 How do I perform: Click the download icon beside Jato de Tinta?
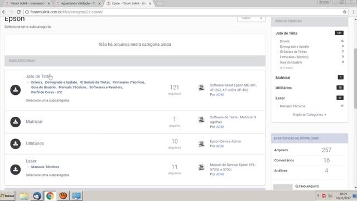tap(16, 90)
